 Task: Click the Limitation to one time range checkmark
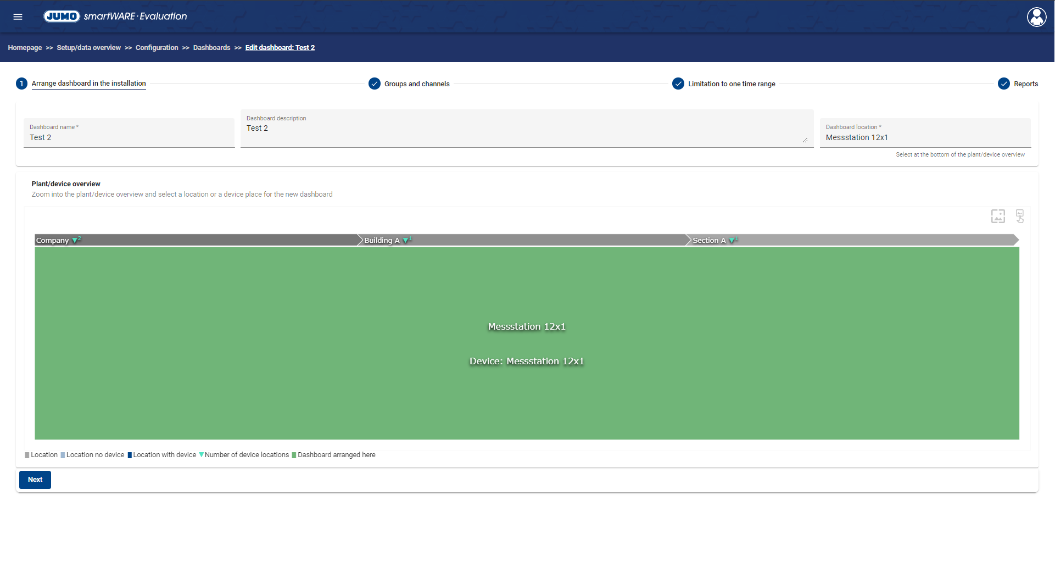(678, 84)
